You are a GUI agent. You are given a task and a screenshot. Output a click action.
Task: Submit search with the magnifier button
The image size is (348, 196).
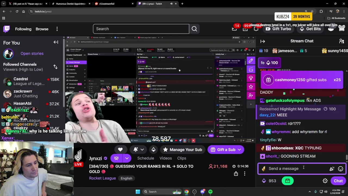[194, 29]
